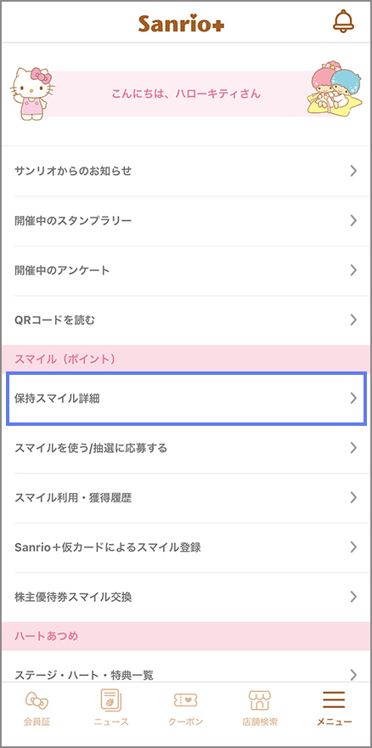The width and height of the screenshot is (372, 748).
Task: Expand chevron beside サンリオからのお知らせ
Action: 353,171
